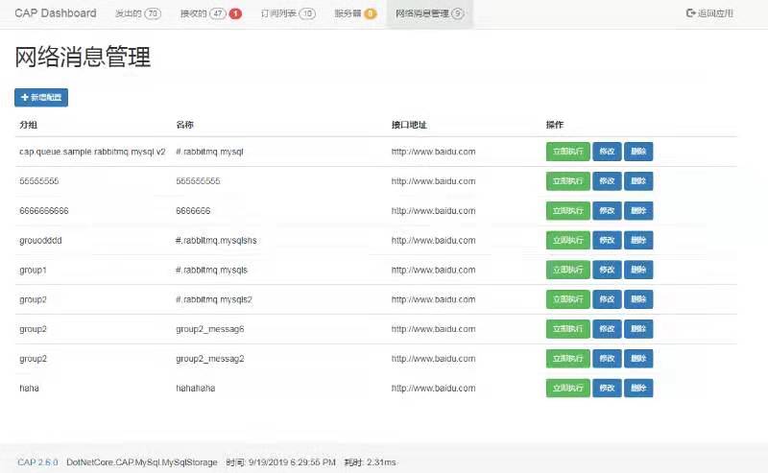Image resolution: width=768 pixels, height=473 pixels.
Task: Click the 接口地址 column header
Action: pyautogui.click(x=409, y=125)
